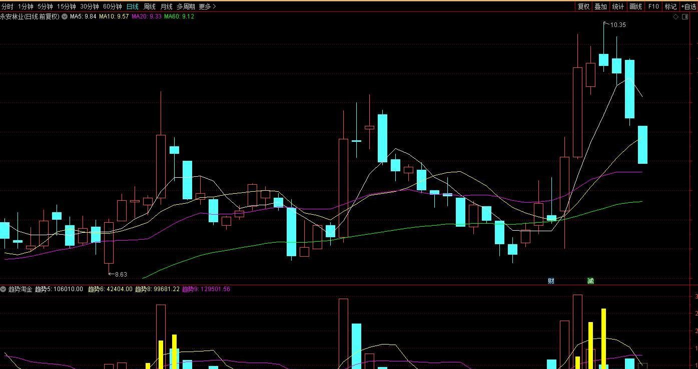Expand the 趋势淘金 indicator dropdown arrow
The width and height of the screenshot is (698, 369).
coord(4,289)
